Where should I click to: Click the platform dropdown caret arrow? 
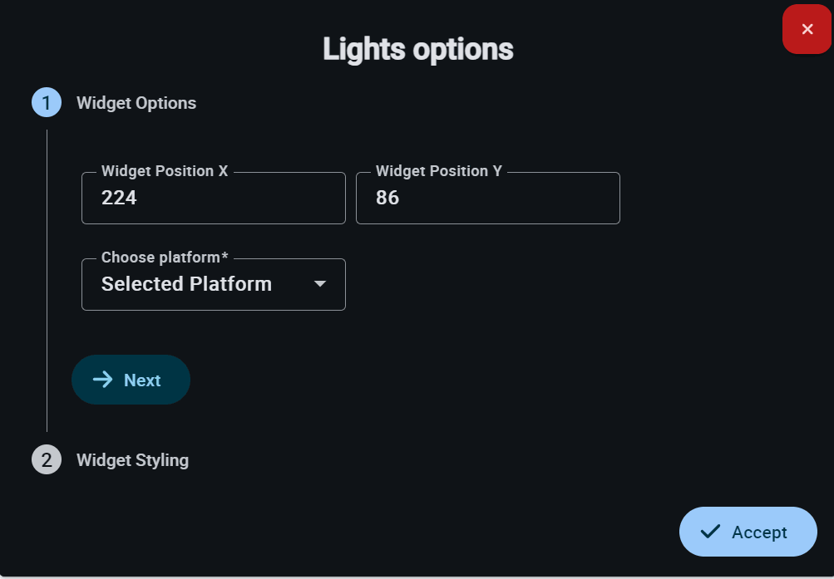(320, 284)
